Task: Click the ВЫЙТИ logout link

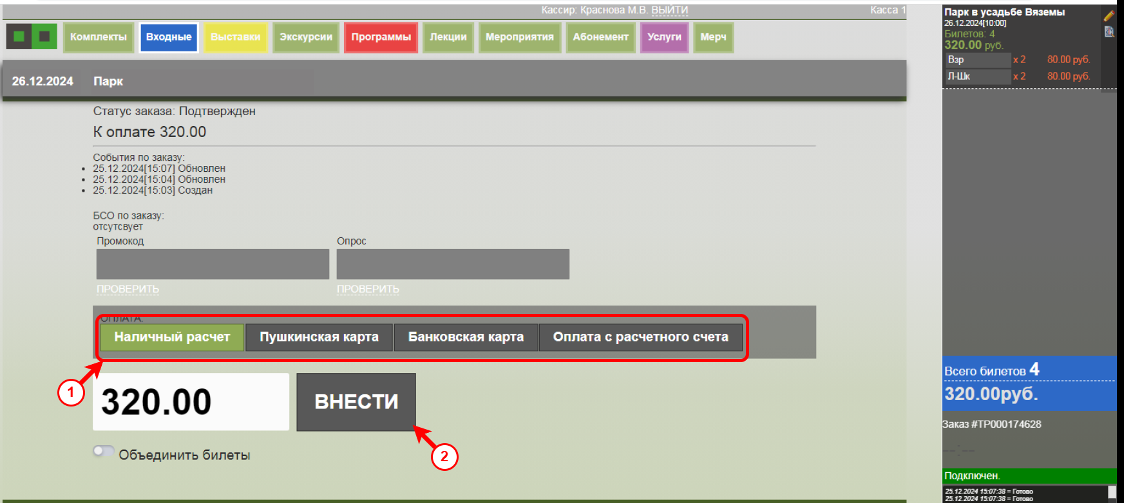Action: (669, 10)
